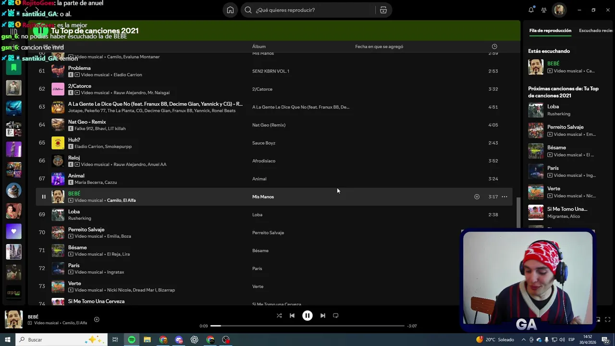Open Smokepurpp artist link

[118, 147]
